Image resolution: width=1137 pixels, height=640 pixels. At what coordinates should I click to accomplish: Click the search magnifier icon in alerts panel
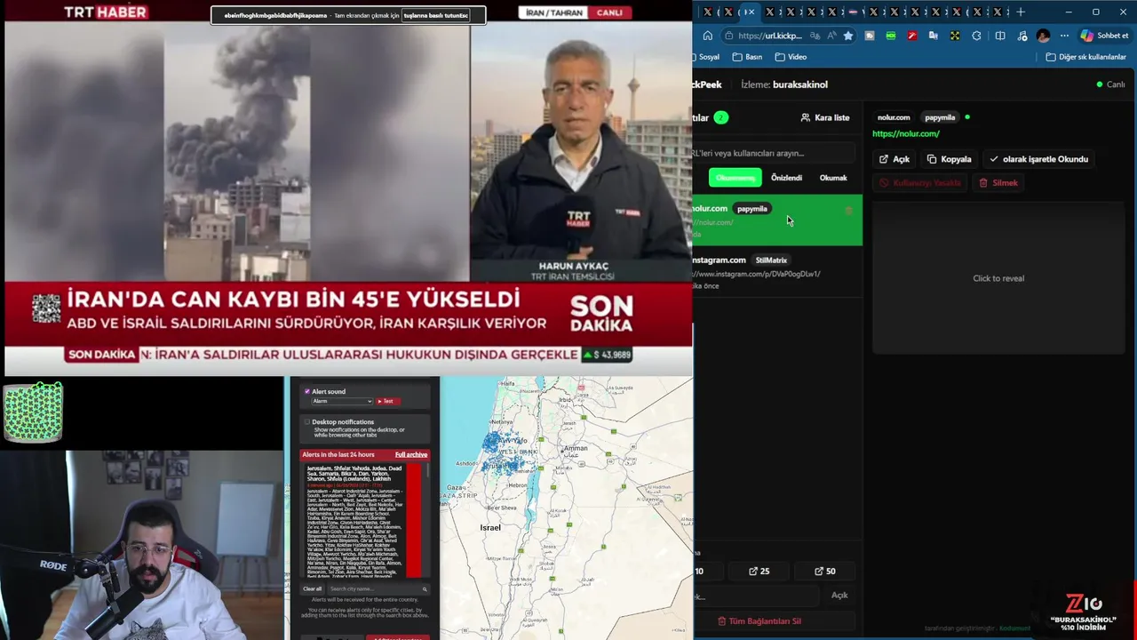point(425,588)
